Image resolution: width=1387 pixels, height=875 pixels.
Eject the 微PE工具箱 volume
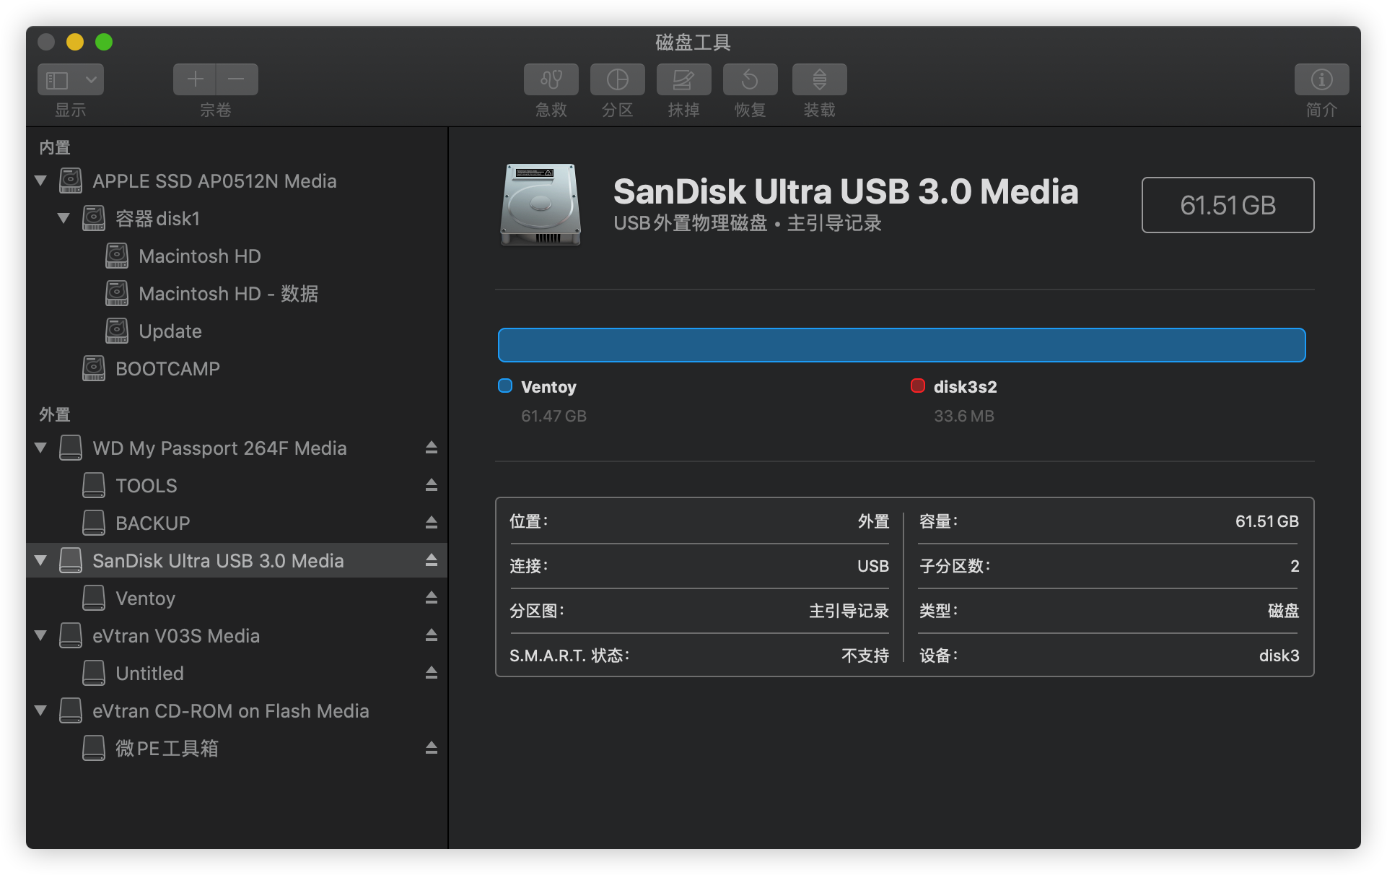[432, 748]
